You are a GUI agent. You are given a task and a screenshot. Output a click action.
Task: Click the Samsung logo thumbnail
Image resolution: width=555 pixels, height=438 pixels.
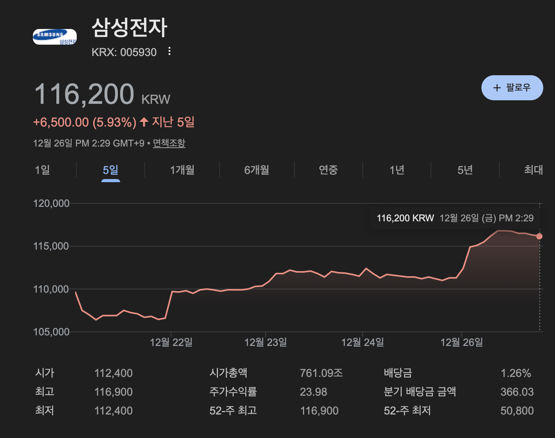(55, 37)
